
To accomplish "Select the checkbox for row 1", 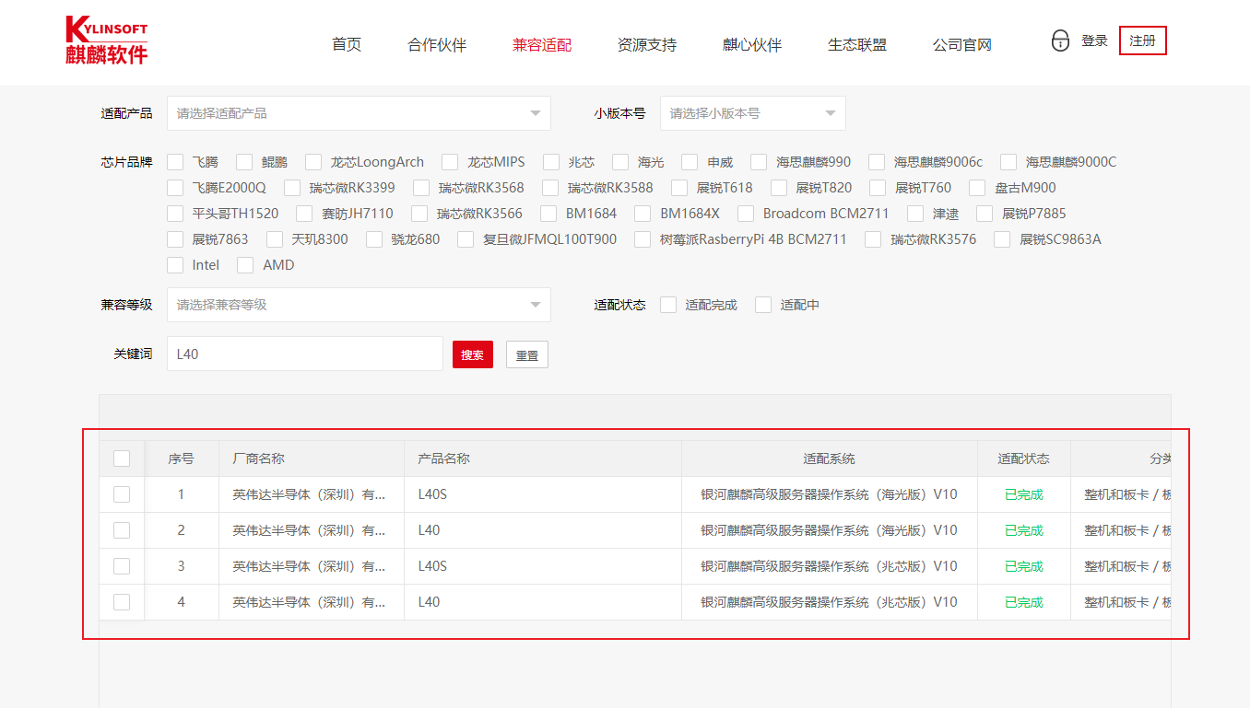I will pyautogui.click(x=122, y=494).
